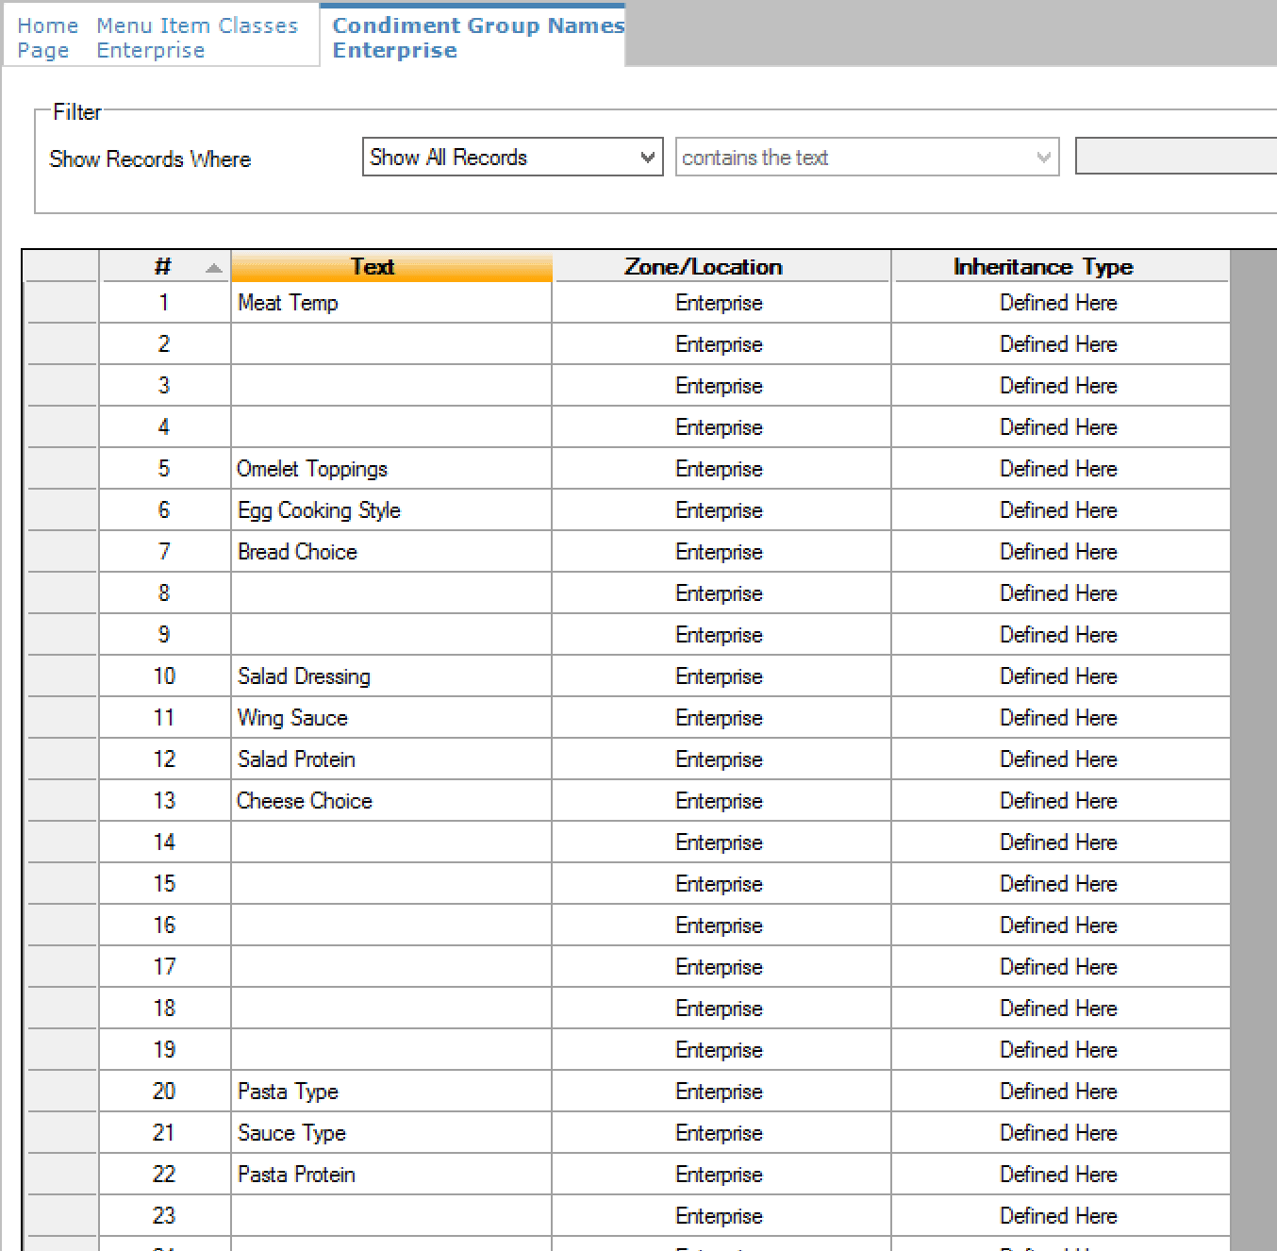Screen dimensions: 1277x1251
Task: Click the filter text input field
Action: [1175, 157]
